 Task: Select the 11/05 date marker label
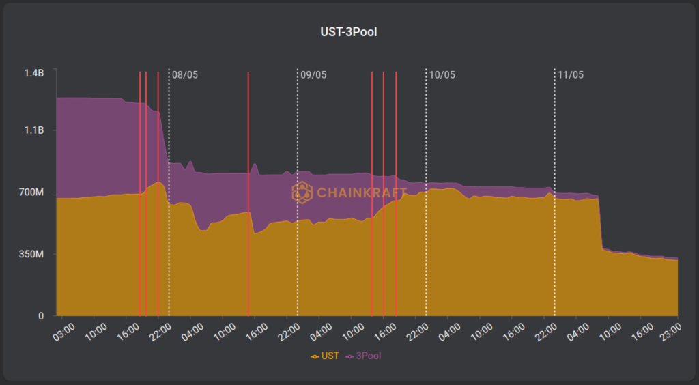pyautogui.click(x=571, y=75)
